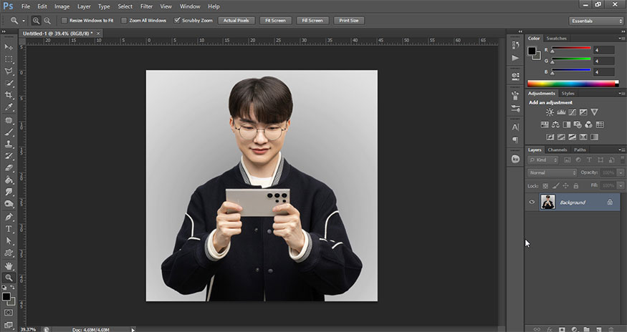Select the Move tool

[9, 47]
